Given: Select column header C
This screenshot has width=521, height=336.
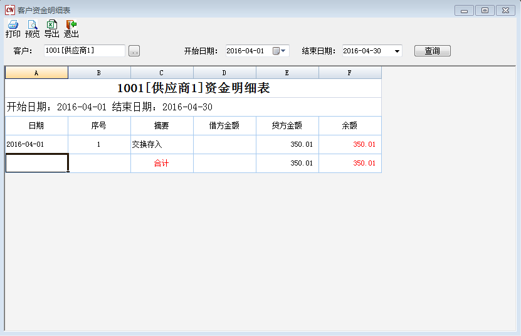Looking at the screenshot, I should (x=162, y=73).
